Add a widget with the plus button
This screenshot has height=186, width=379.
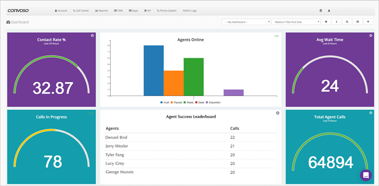[368, 21]
